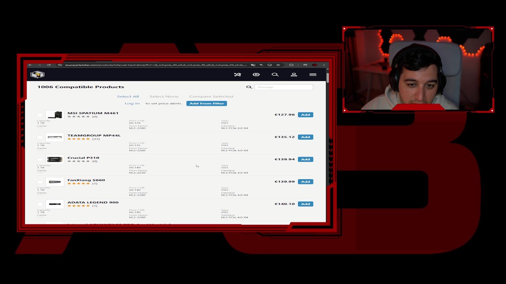Open the translate page icon in address bar
The image size is (506, 284).
[253, 65]
